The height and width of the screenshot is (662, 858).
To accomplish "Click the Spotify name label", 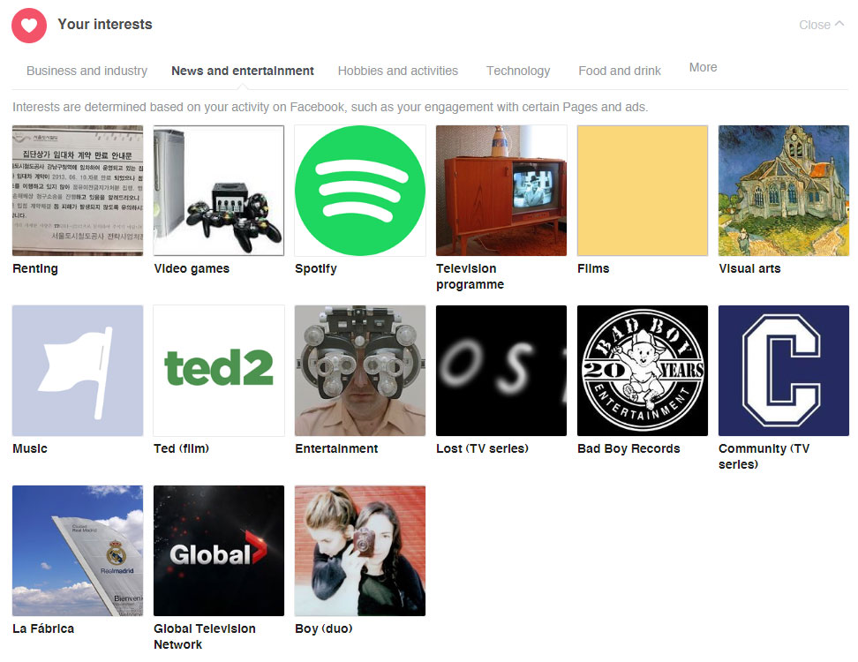I will (x=316, y=268).
